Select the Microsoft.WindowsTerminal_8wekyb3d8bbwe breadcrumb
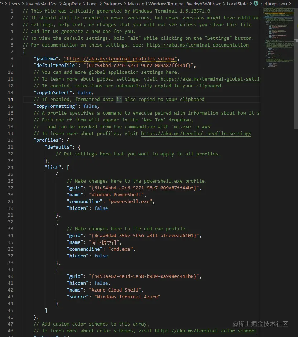Viewport: 298px width, 337px height. (174, 4)
